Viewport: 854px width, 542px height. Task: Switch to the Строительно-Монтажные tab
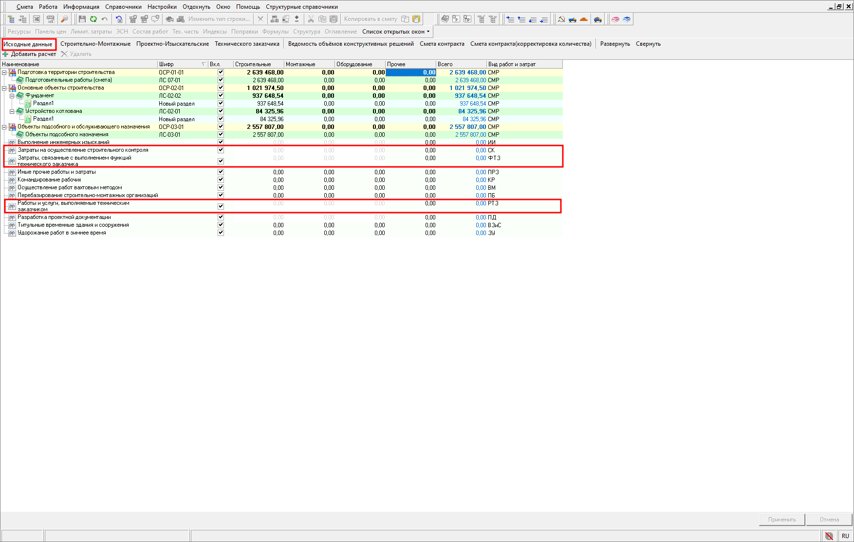[x=95, y=44]
